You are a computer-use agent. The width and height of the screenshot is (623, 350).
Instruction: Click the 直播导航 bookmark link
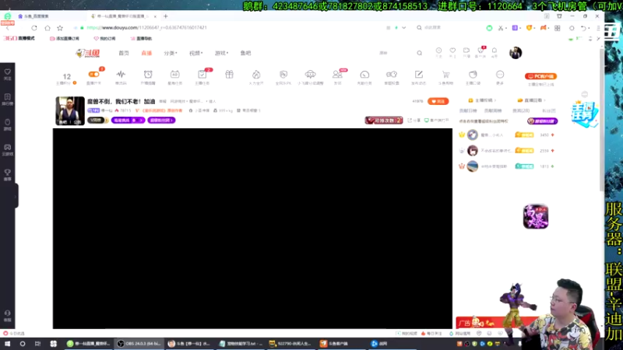tap(141, 38)
